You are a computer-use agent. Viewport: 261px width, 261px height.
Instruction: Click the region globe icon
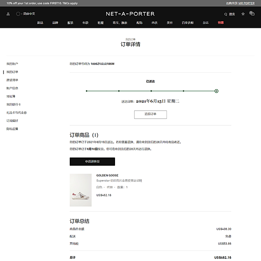point(18,14)
